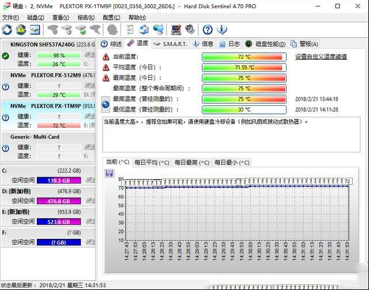Switch to the 信息 information tab

[203, 44]
